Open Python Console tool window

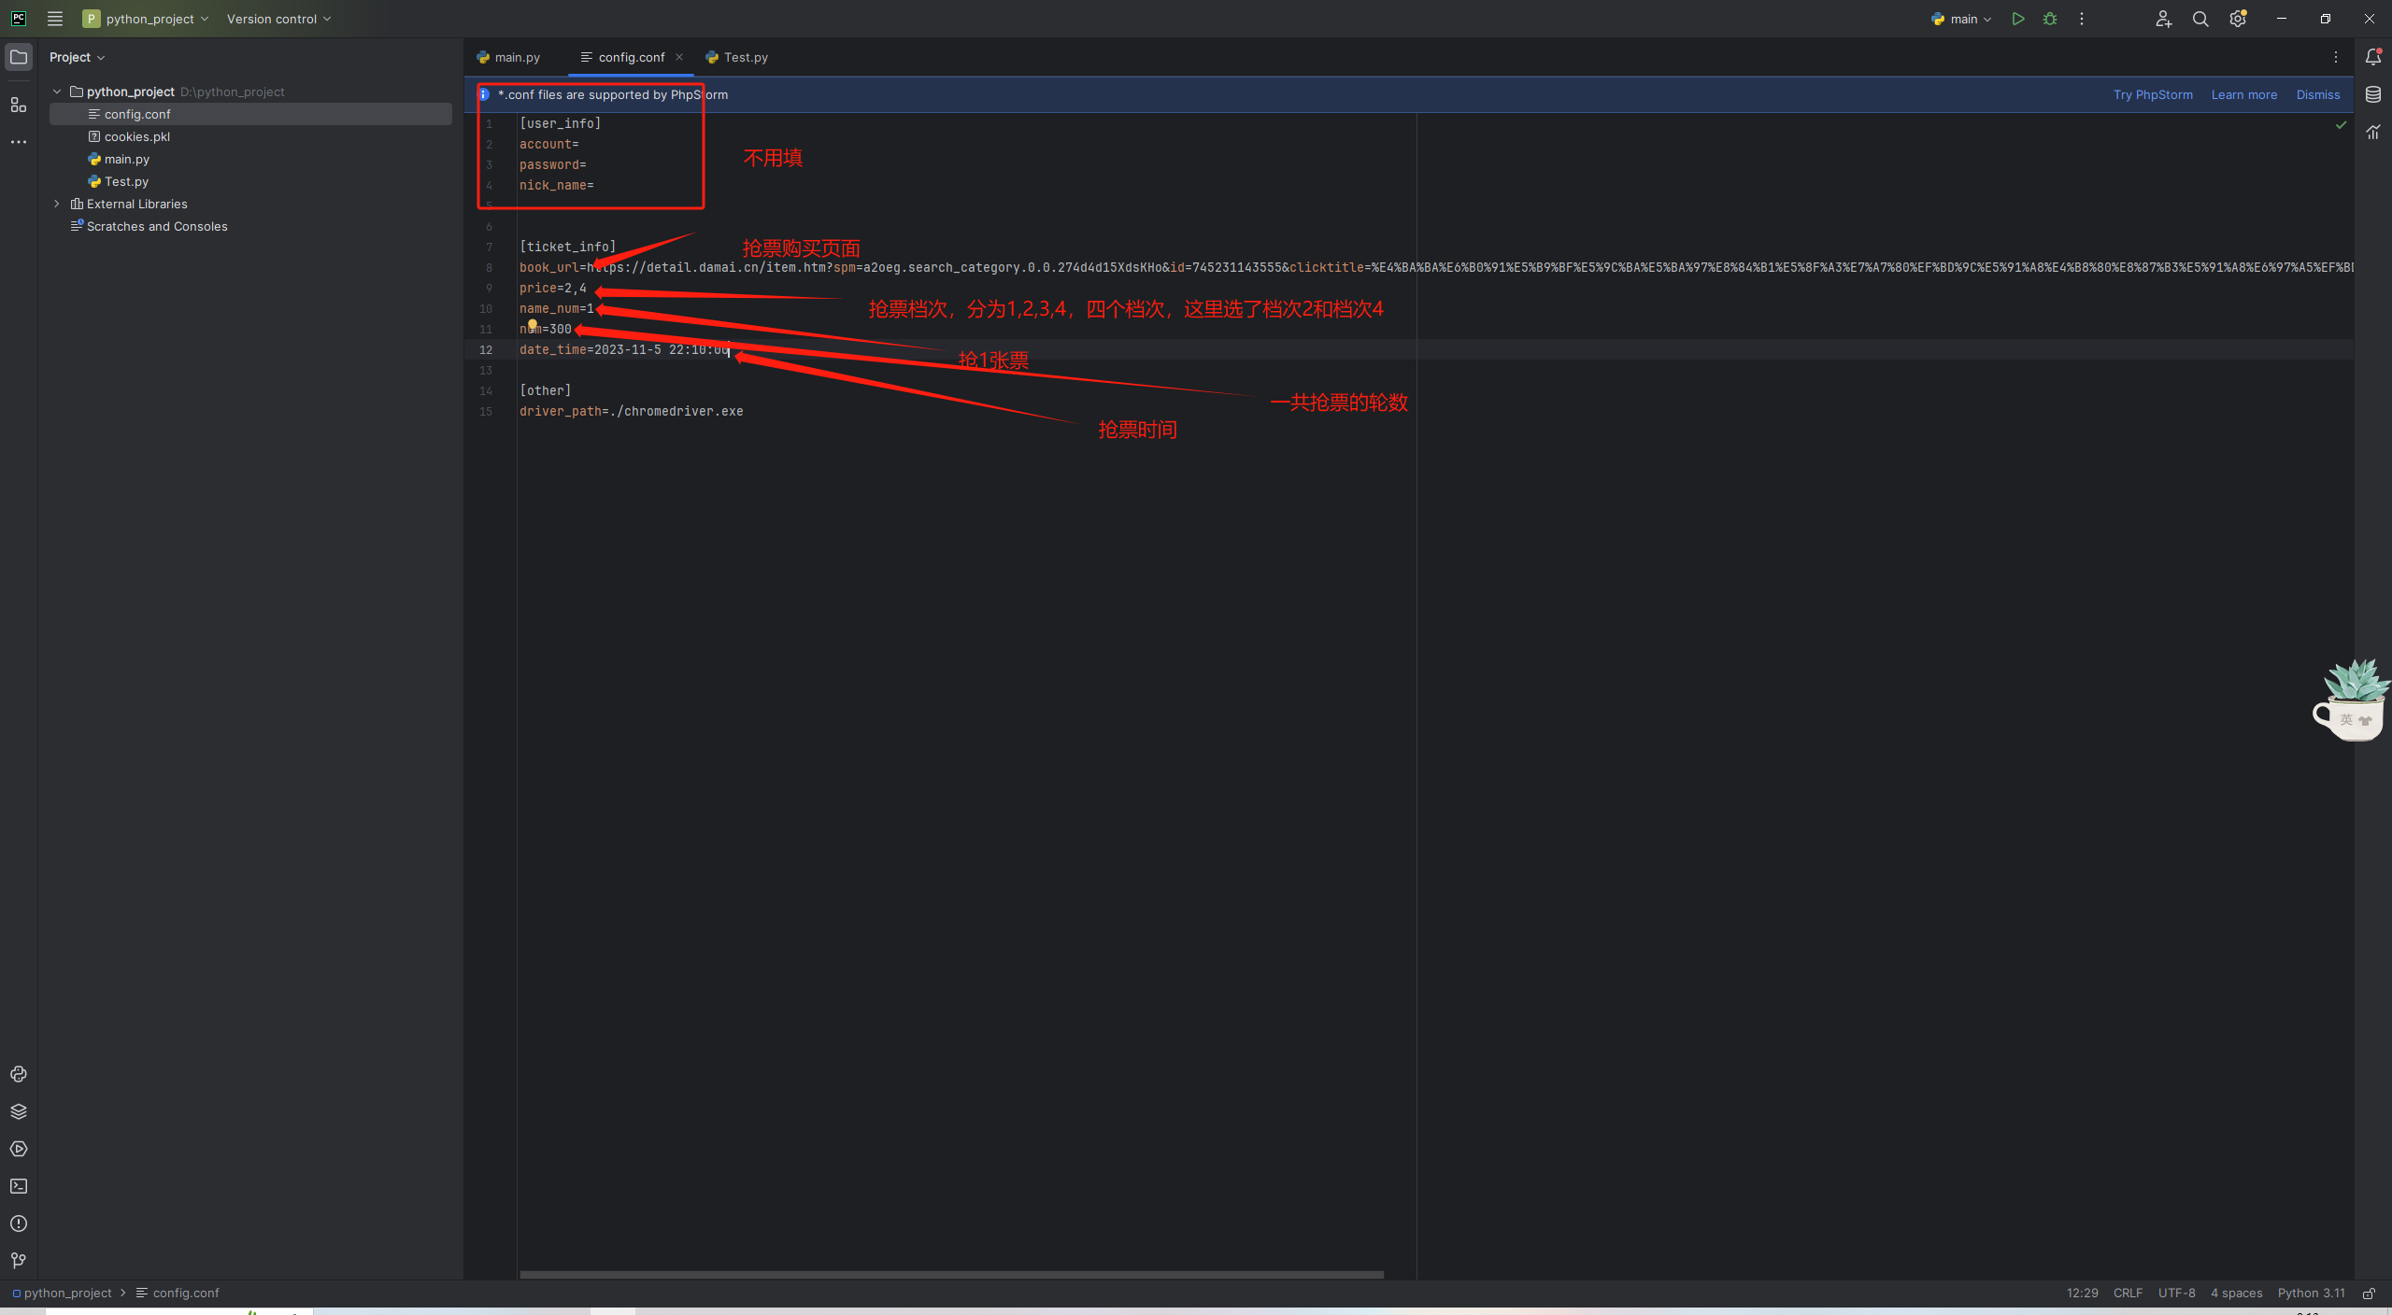(x=19, y=1074)
